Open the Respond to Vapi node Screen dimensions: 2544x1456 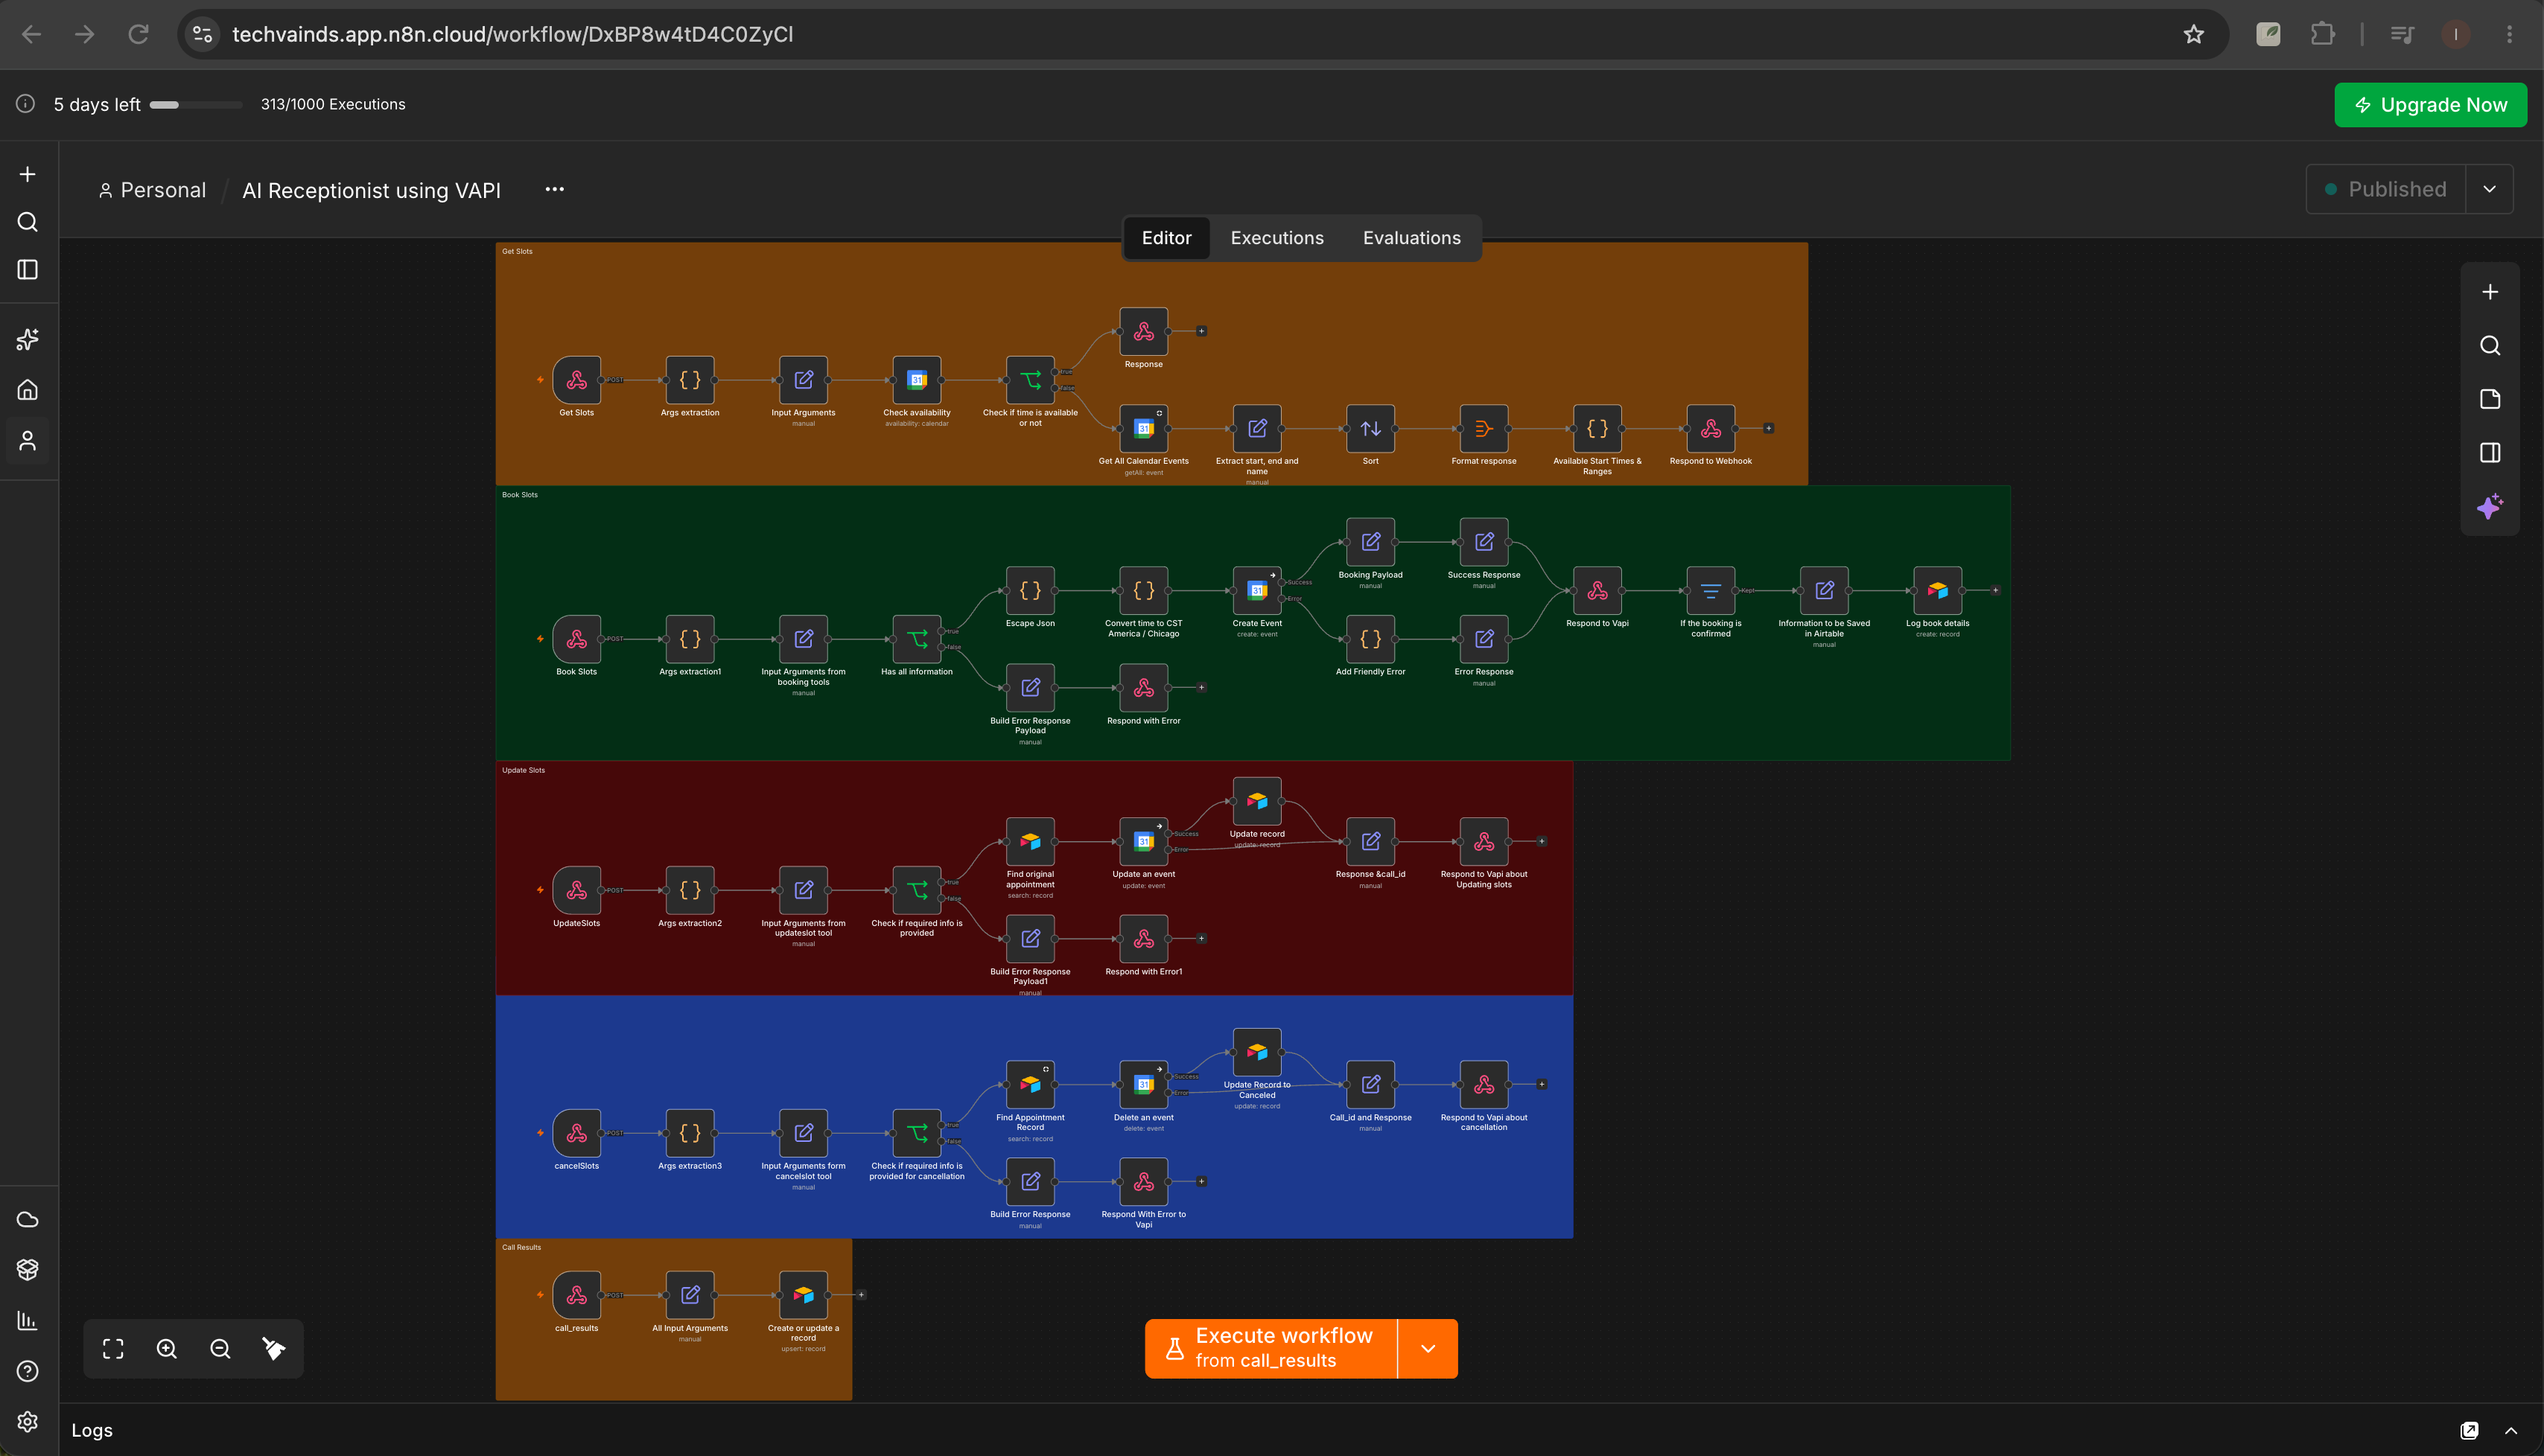(x=1597, y=590)
